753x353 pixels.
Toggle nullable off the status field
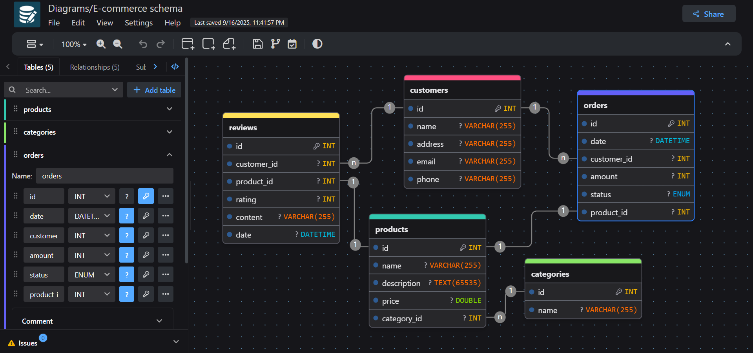coord(126,274)
